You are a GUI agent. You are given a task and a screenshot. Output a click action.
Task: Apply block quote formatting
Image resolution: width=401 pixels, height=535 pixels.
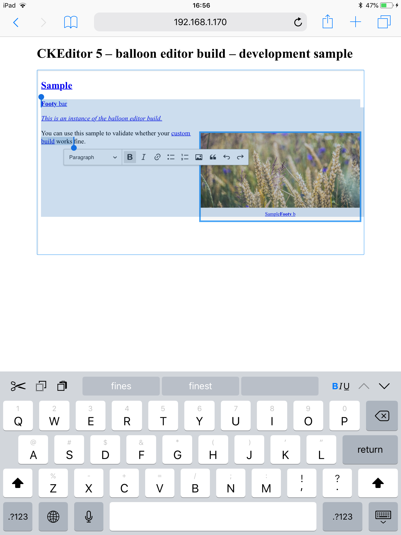(x=213, y=157)
